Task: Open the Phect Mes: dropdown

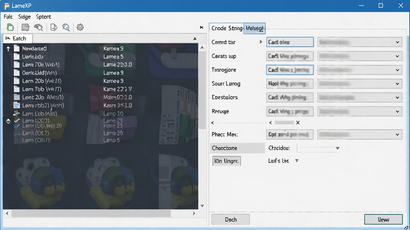Action: coord(360,135)
